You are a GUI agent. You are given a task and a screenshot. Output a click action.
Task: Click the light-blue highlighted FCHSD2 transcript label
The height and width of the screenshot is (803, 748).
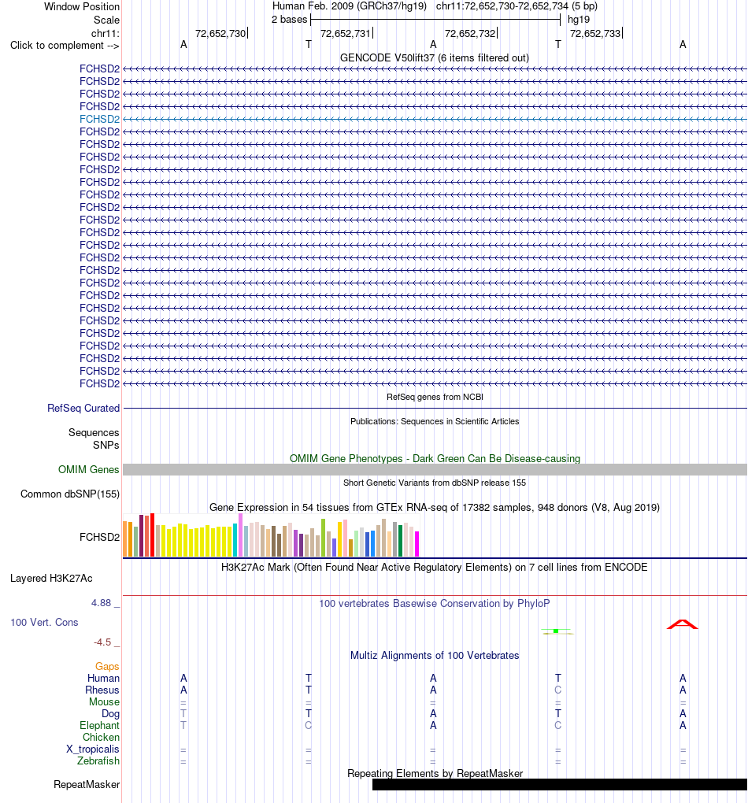(99, 119)
